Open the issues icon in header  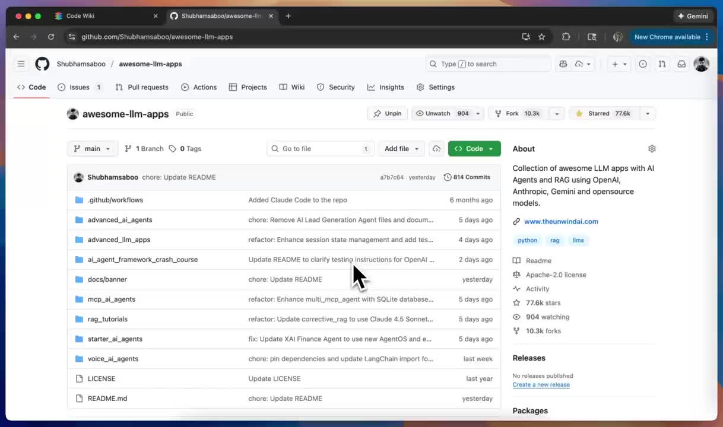642,64
